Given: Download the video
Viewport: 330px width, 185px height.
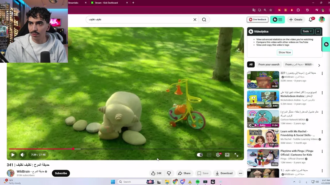Looking at the screenshot, I should click(224, 173).
